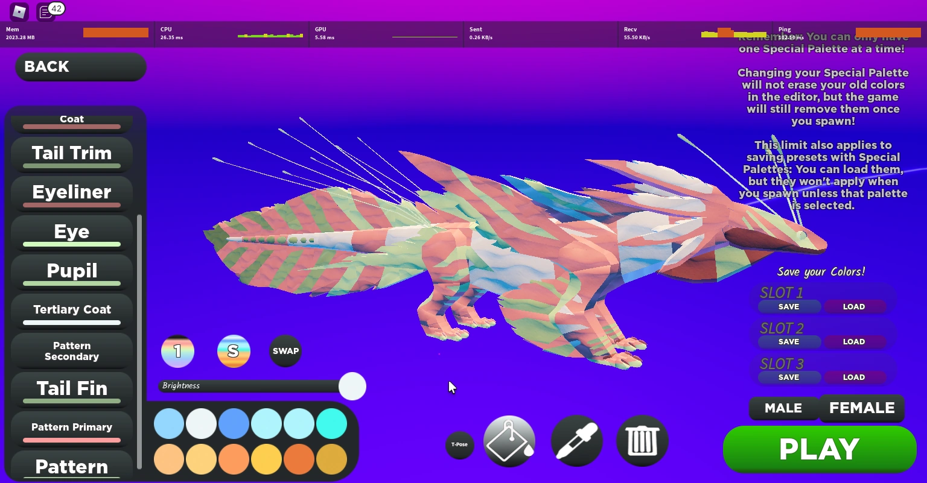Select the paint bucket fill tool
927x483 pixels.
pyautogui.click(x=509, y=441)
